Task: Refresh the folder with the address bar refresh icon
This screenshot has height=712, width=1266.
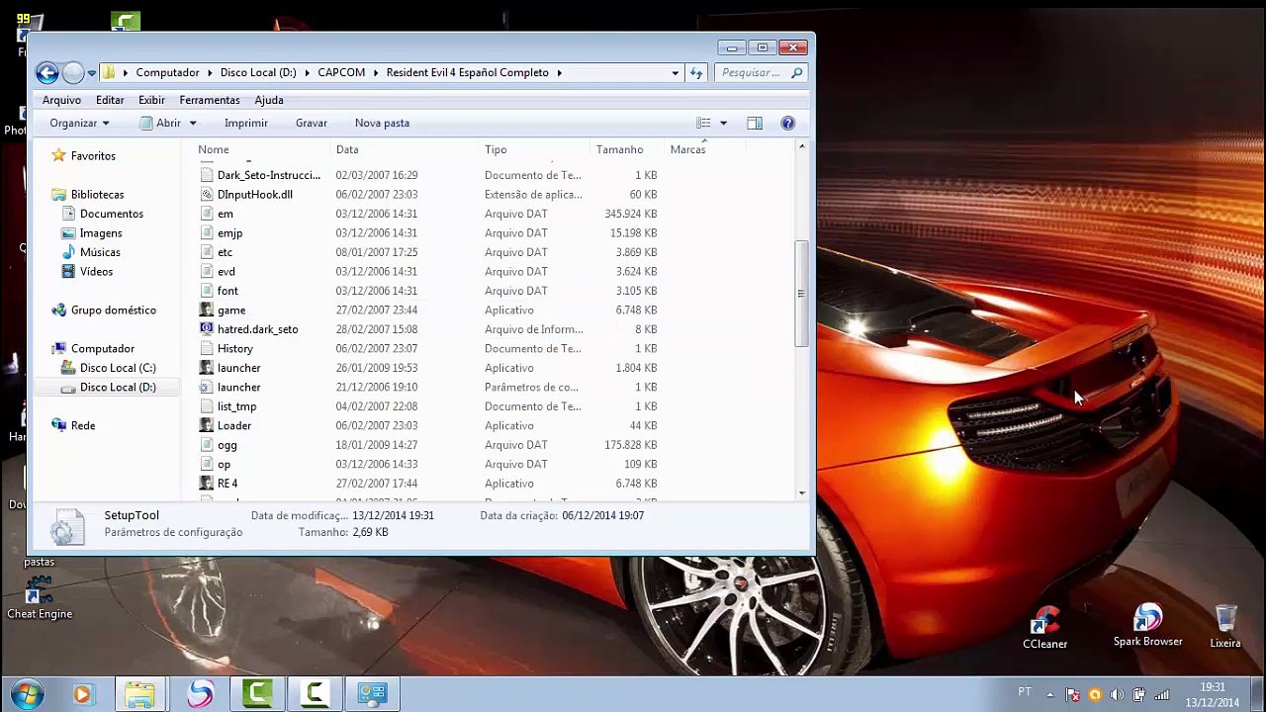Action: pos(696,72)
